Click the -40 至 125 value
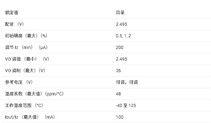 [126, 105]
